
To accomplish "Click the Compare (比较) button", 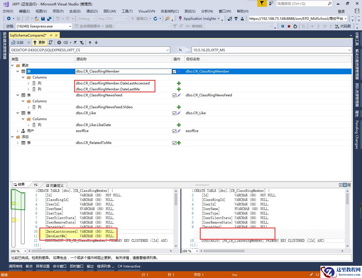I will point(18,43).
